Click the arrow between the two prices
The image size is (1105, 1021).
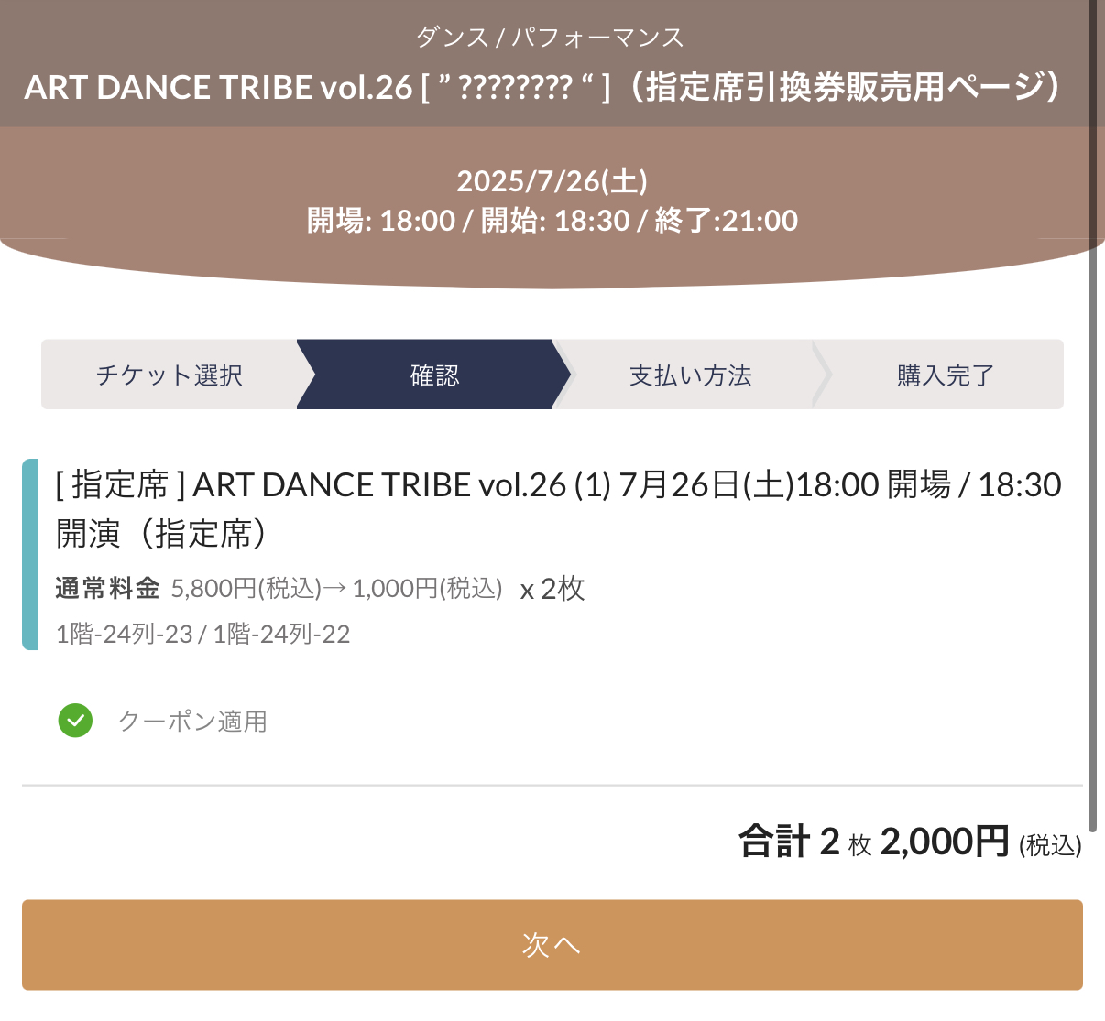[335, 589]
